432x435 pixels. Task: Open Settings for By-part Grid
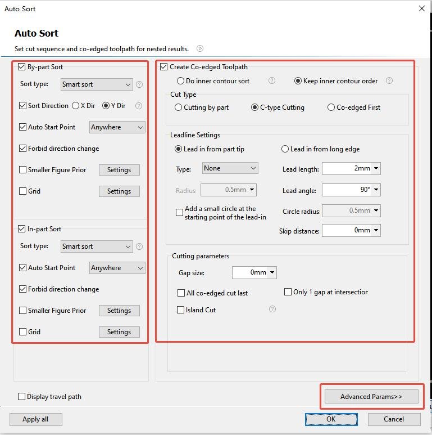[119, 191]
